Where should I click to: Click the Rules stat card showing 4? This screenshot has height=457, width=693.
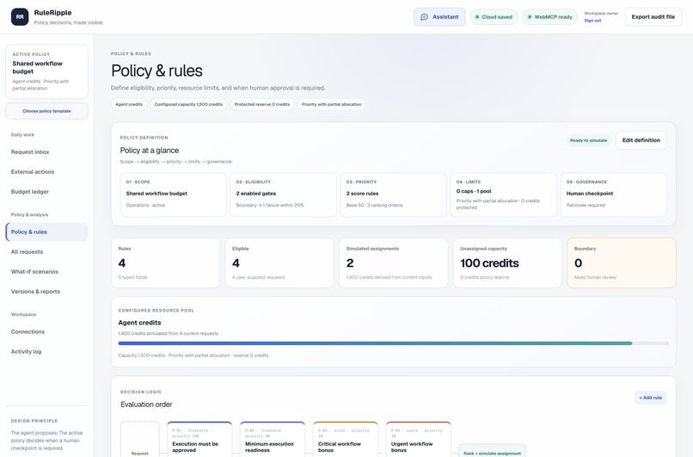coord(166,262)
